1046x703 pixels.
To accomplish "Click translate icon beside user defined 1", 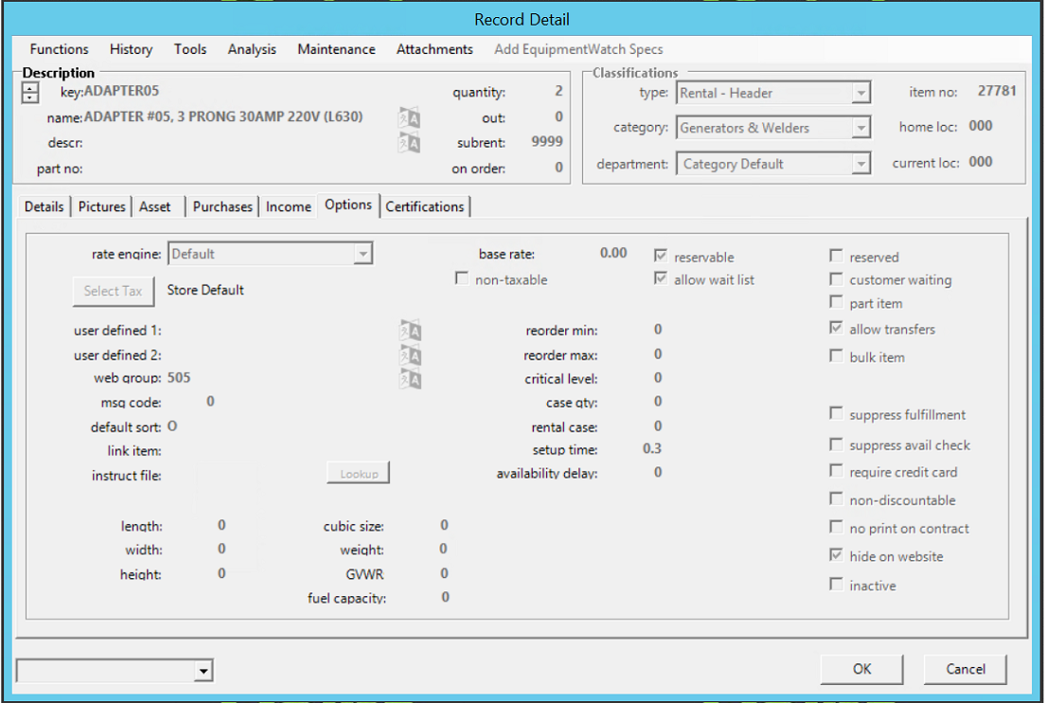I will 410,331.
